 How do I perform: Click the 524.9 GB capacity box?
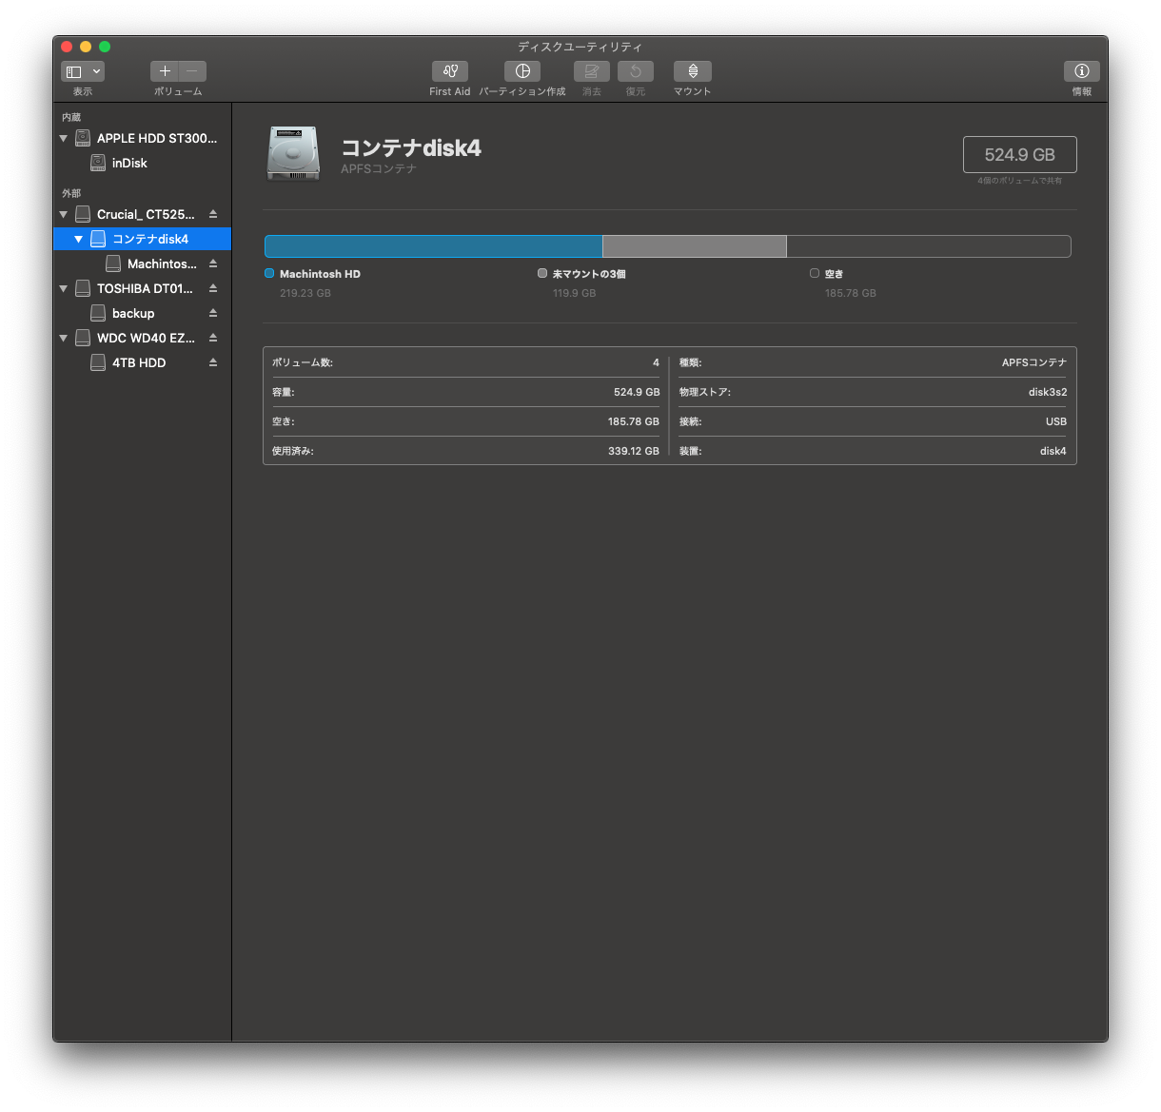(x=1020, y=154)
